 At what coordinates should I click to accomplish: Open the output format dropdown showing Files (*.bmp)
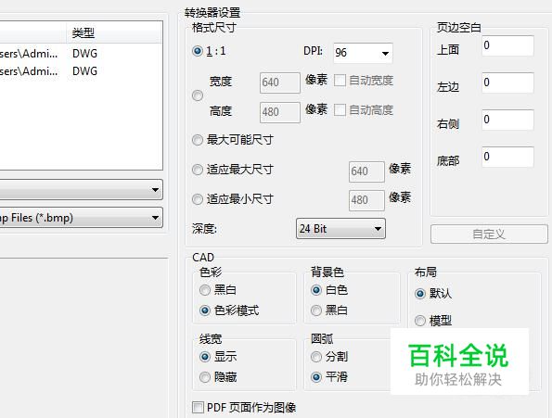(x=82, y=218)
